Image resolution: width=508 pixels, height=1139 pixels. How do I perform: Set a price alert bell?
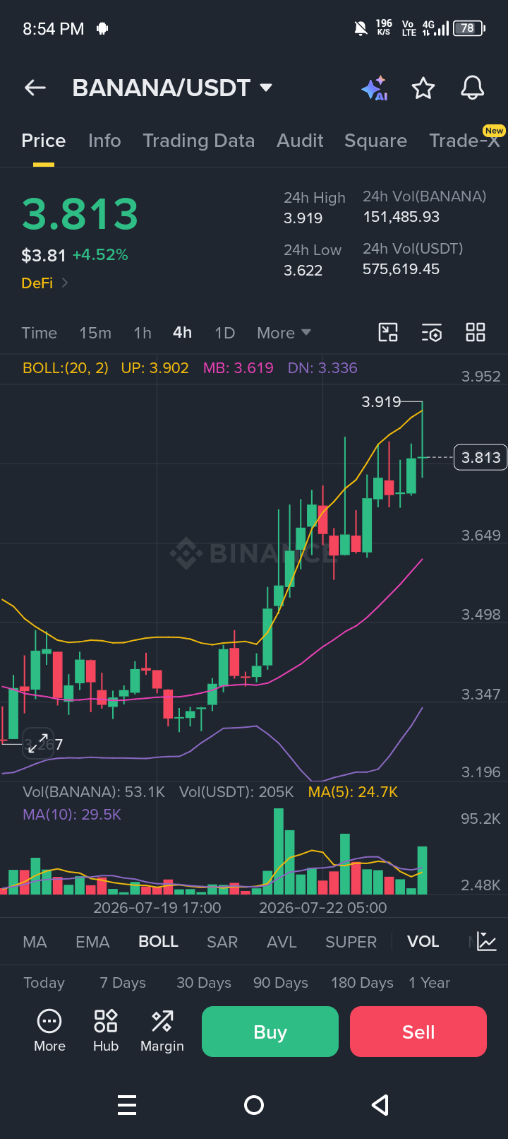[x=473, y=88]
